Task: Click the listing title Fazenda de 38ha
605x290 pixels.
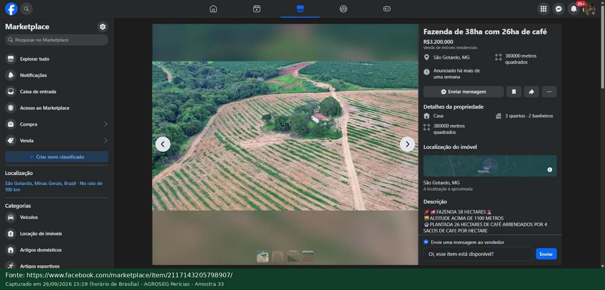Action: click(485, 31)
